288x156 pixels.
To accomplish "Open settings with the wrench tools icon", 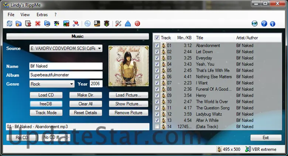I will click(x=118, y=24).
